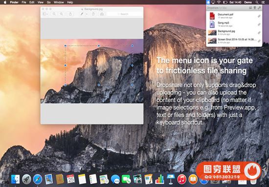Click the share icon in Preview toolbar
269x187 pixels.
pos(70,14)
